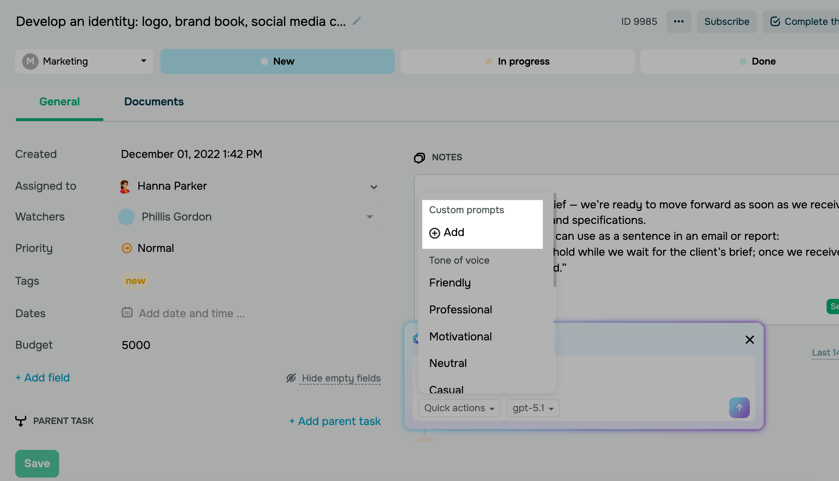The width and height of the screenshot is (839, 481).
Task: Toggle Hide empty fields
Action: [340, 378]
